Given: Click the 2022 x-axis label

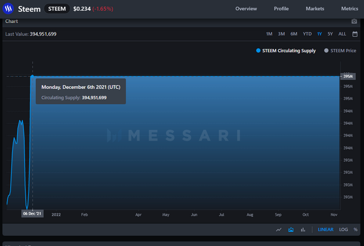Looking at the screenshot, I should [x=56, y=215].
